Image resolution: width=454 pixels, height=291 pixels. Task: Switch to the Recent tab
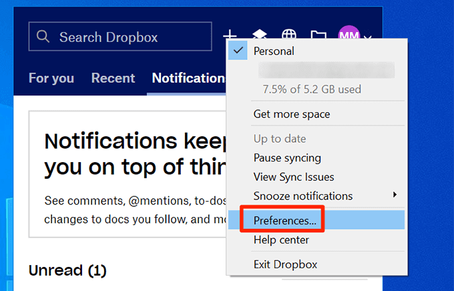(113, 78)
